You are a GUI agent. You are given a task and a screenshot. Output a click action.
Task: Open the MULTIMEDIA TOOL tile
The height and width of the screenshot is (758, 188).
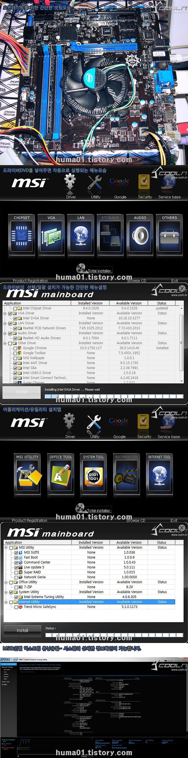126,474
